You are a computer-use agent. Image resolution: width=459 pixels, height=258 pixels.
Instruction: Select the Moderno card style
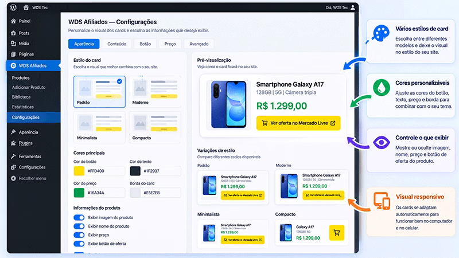point(155,92)
